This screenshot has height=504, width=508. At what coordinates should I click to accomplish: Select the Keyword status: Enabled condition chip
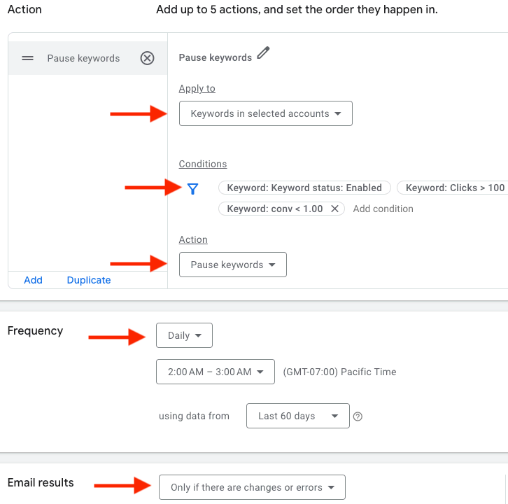(304, 188)
